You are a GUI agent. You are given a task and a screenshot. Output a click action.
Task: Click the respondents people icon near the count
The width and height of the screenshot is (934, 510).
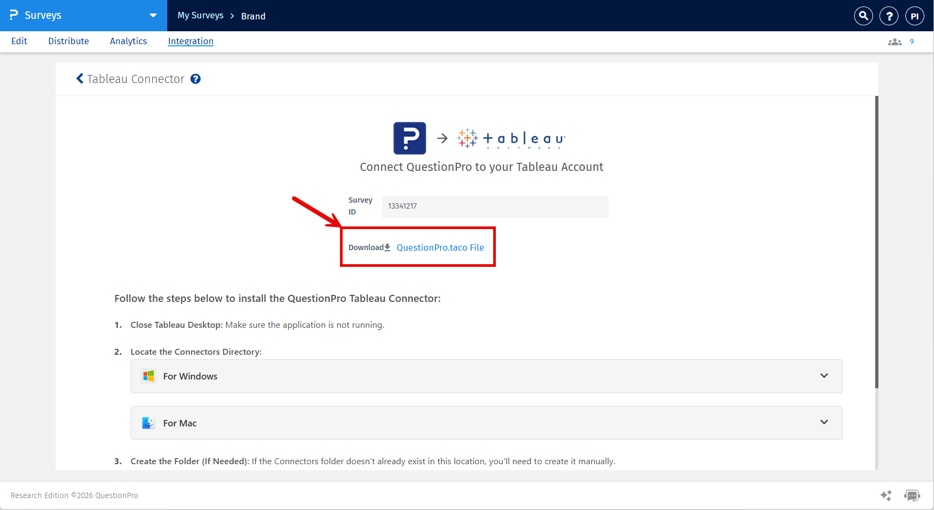894,42
